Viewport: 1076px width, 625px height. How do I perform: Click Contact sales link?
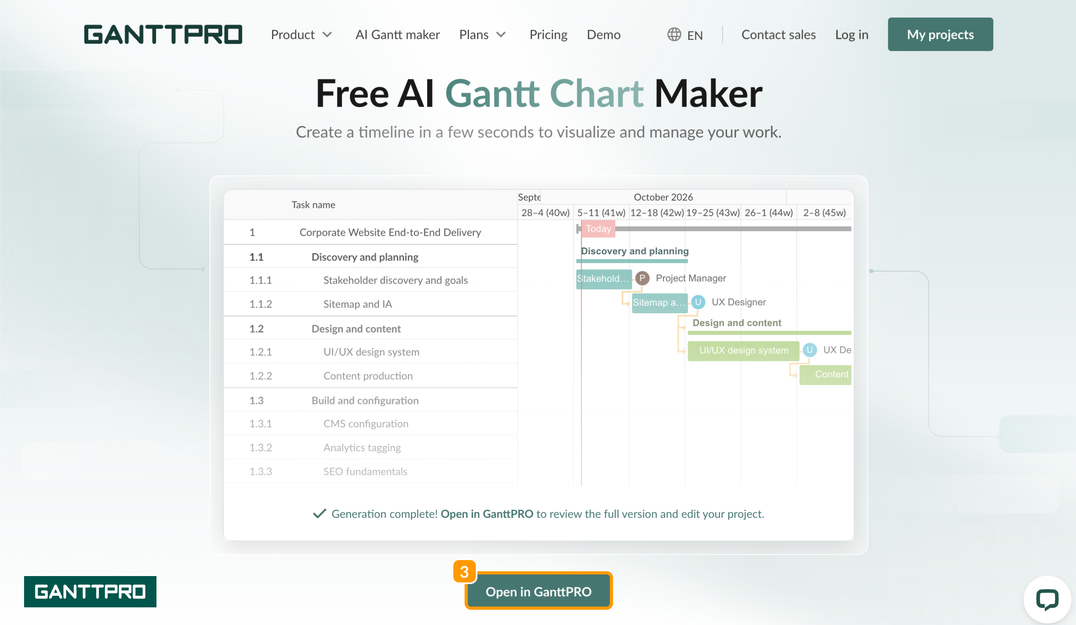pos(778,34)
